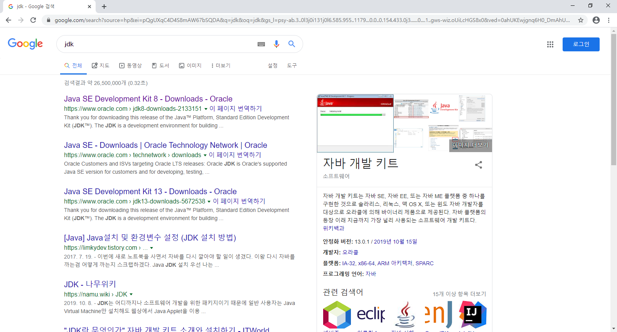Image resolution: width=617 pixels, height=332 pixels.
Task: Open the Java coffee cup related search icon
Action: click(x=405, y=315)
